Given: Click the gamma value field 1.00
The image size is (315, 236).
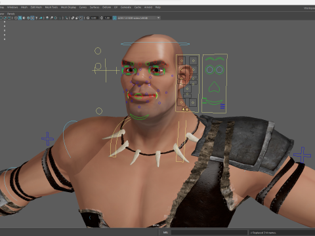Looking at the screenshot, I should pos(107,18).
